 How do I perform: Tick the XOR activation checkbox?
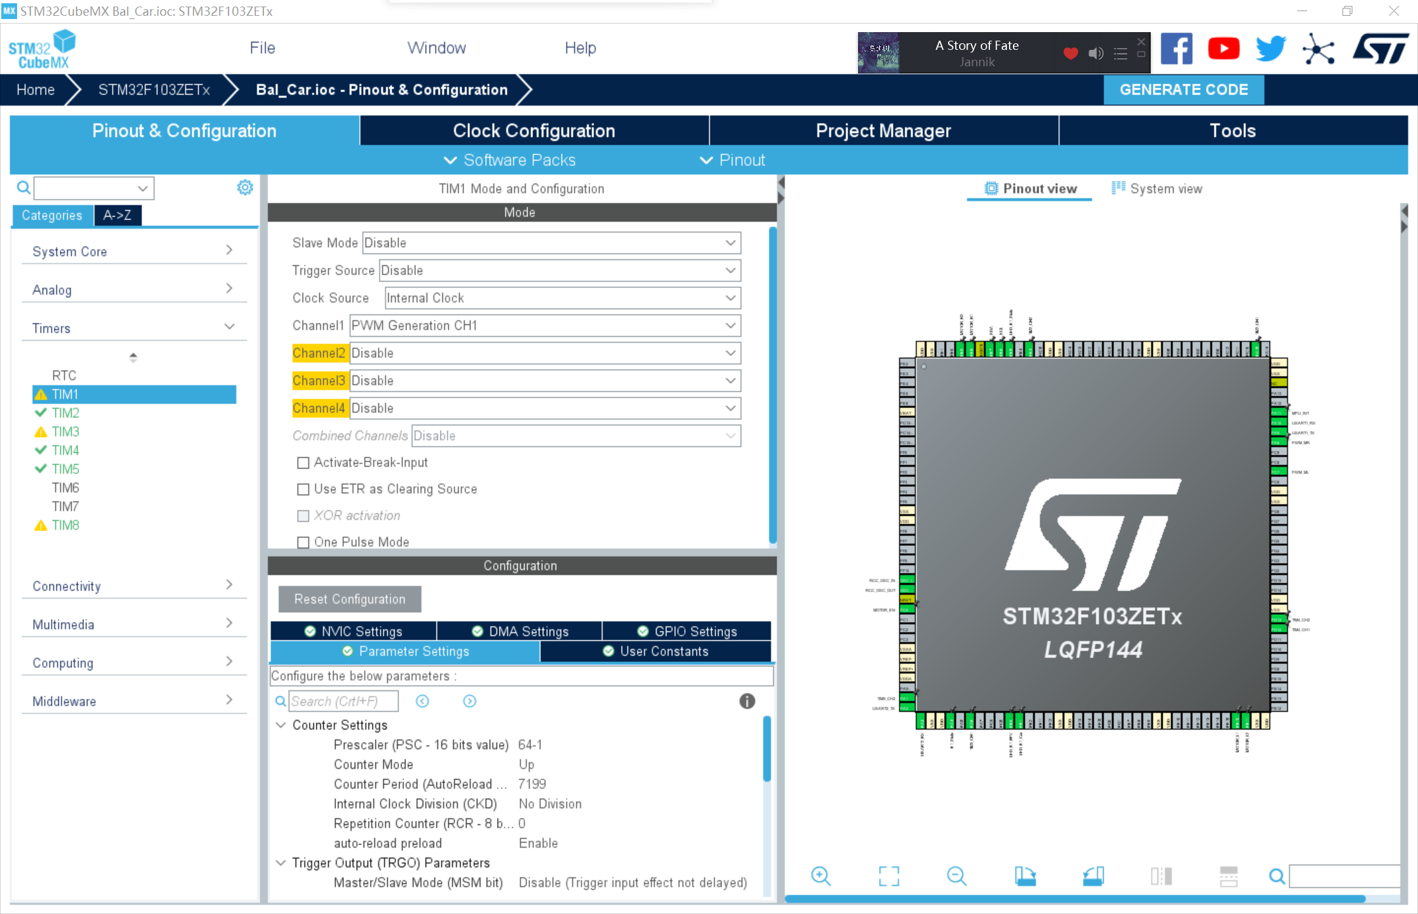pos(303,516)
